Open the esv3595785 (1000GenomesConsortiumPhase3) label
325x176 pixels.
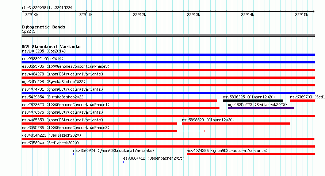(66, 66)
